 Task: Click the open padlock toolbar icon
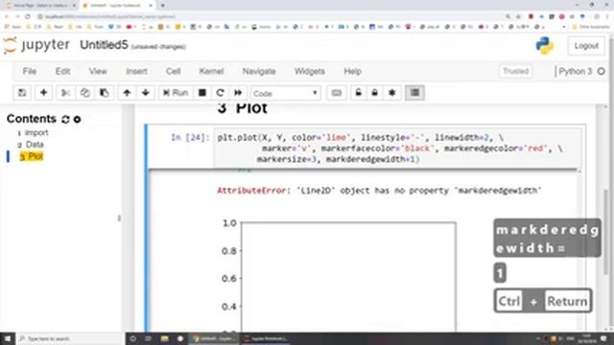[358, 93]
